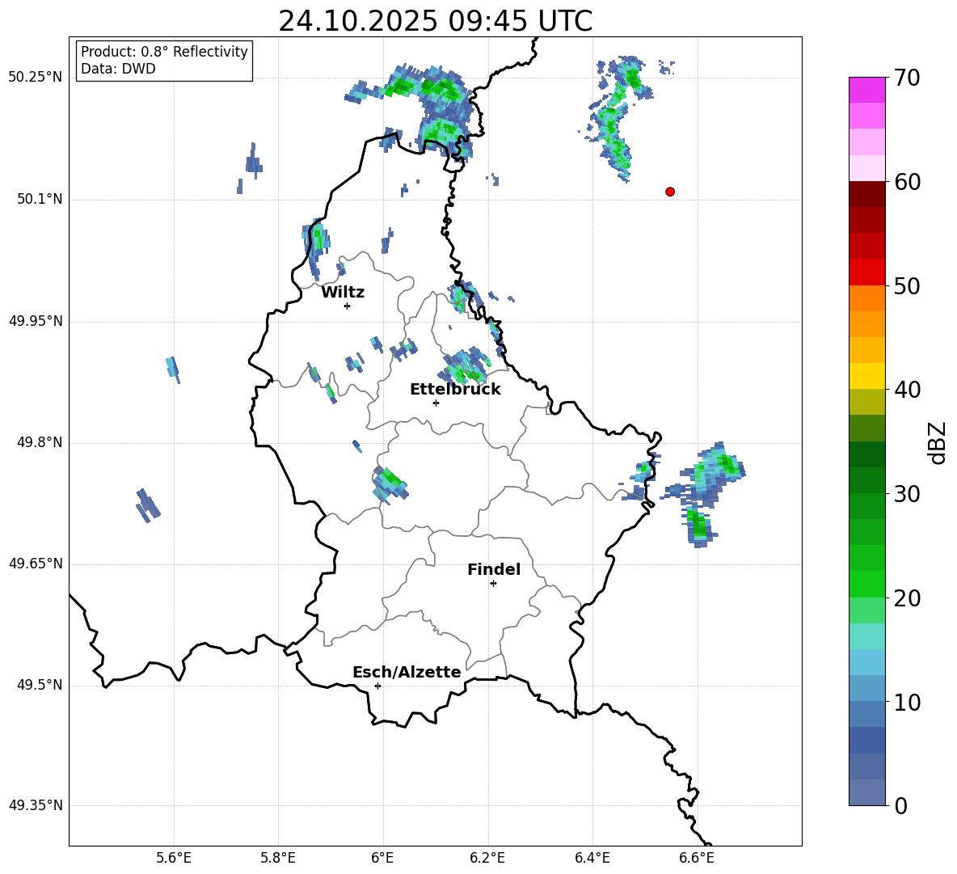Click the 50.25°N latitude label

click(36, 78)
